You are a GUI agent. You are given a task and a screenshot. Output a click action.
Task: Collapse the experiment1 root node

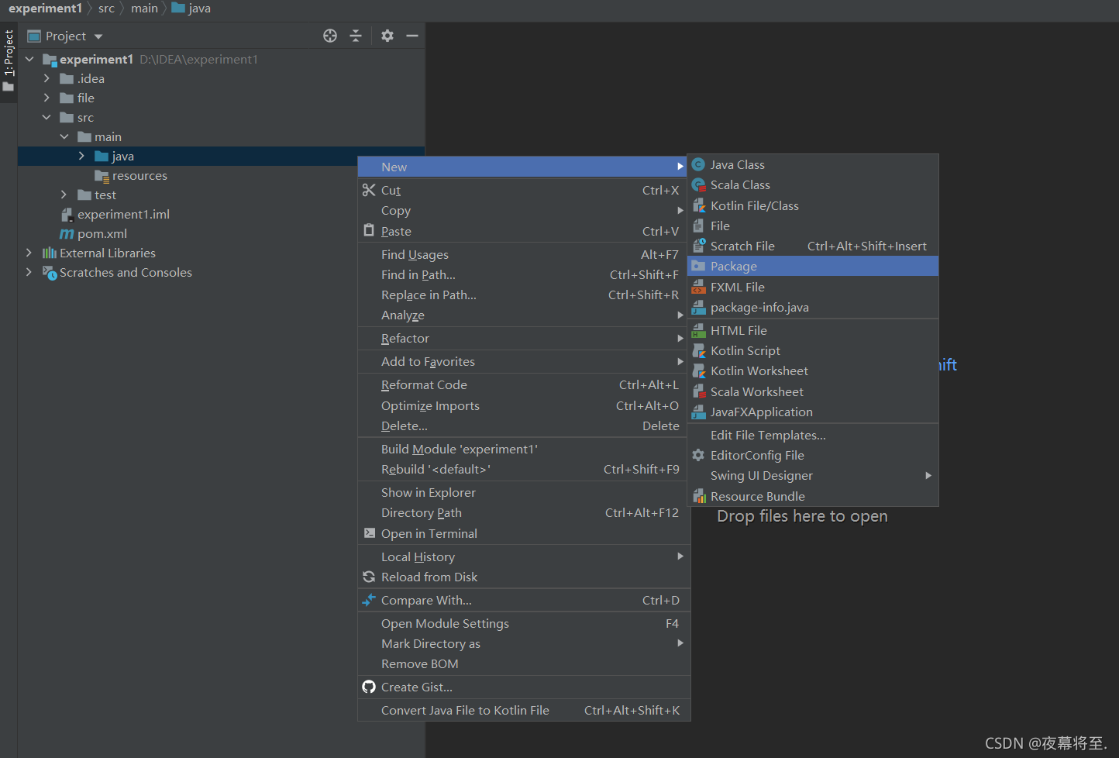pyautogui.click(x=29, y=59)
